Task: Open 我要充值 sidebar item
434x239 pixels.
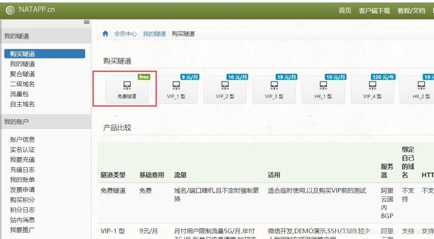Action: click(23, 160)
